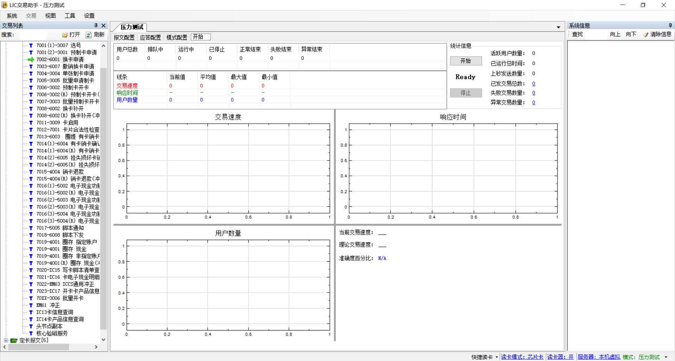Screen dimensions: 675x361
Task: Close the 交易列表 panel
Action: coord(103,25)
